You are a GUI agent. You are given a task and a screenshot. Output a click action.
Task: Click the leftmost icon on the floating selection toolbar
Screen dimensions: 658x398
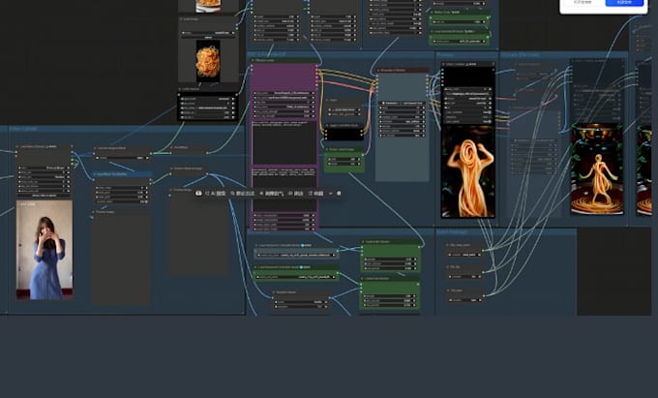click(198, 194)
